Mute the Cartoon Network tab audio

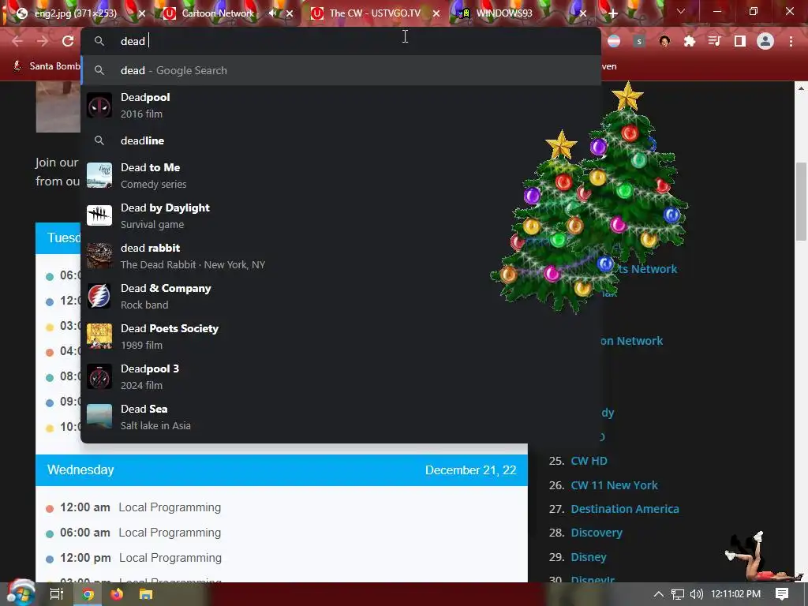tap(272, 13)
